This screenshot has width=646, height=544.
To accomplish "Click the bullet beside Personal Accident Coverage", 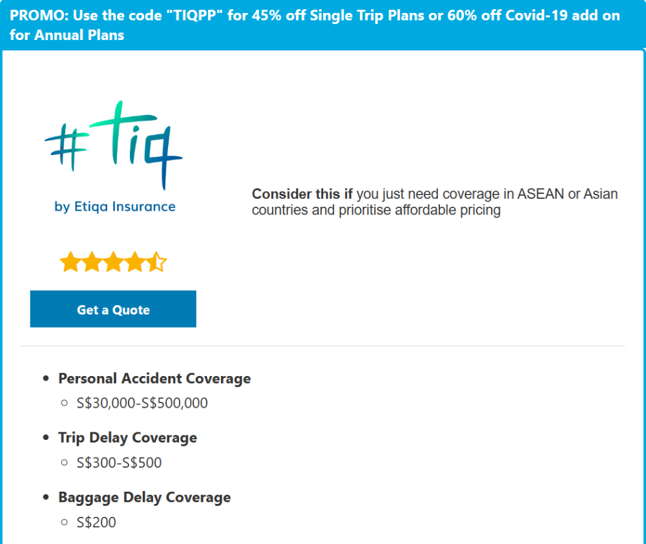I will click(x=46, y=379).
